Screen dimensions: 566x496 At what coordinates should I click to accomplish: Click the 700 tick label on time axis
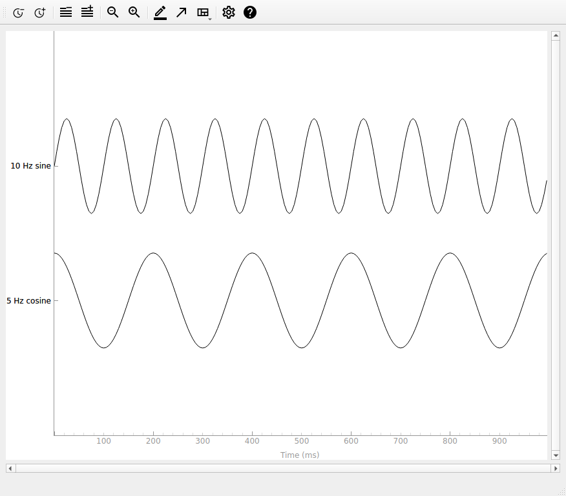[401, 441]
